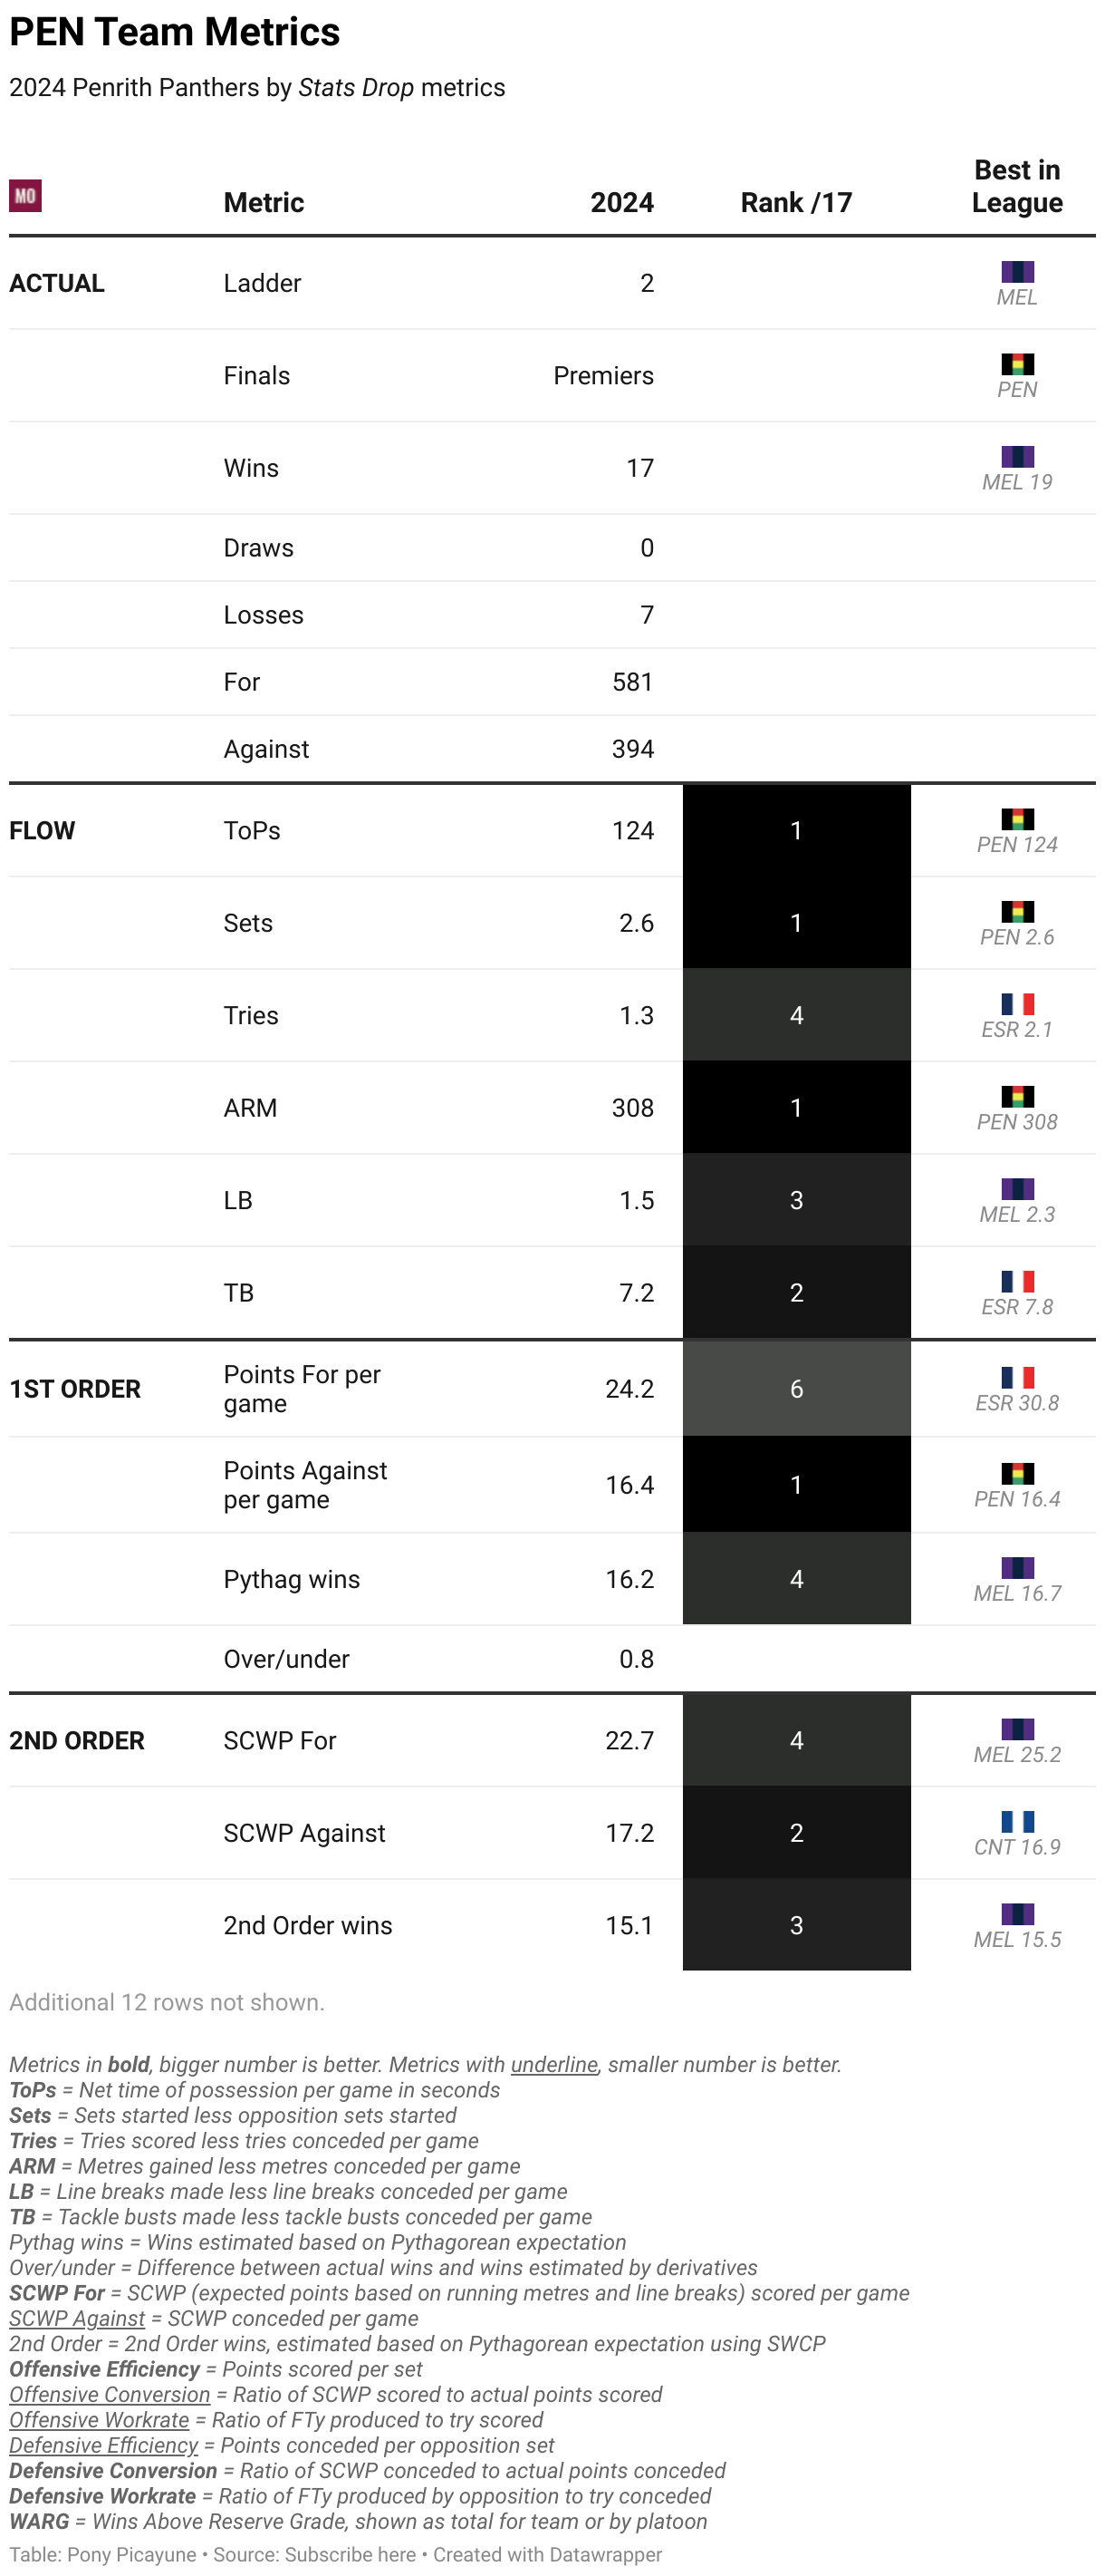Click the ESR flag for Points For per game
The image size is (1105, 2576).
(1017, 1377)
